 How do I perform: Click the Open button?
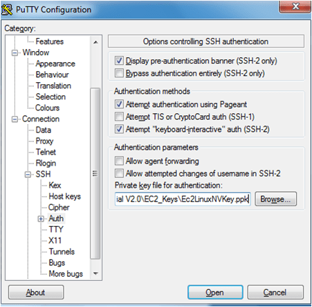(x=215, y=293)
